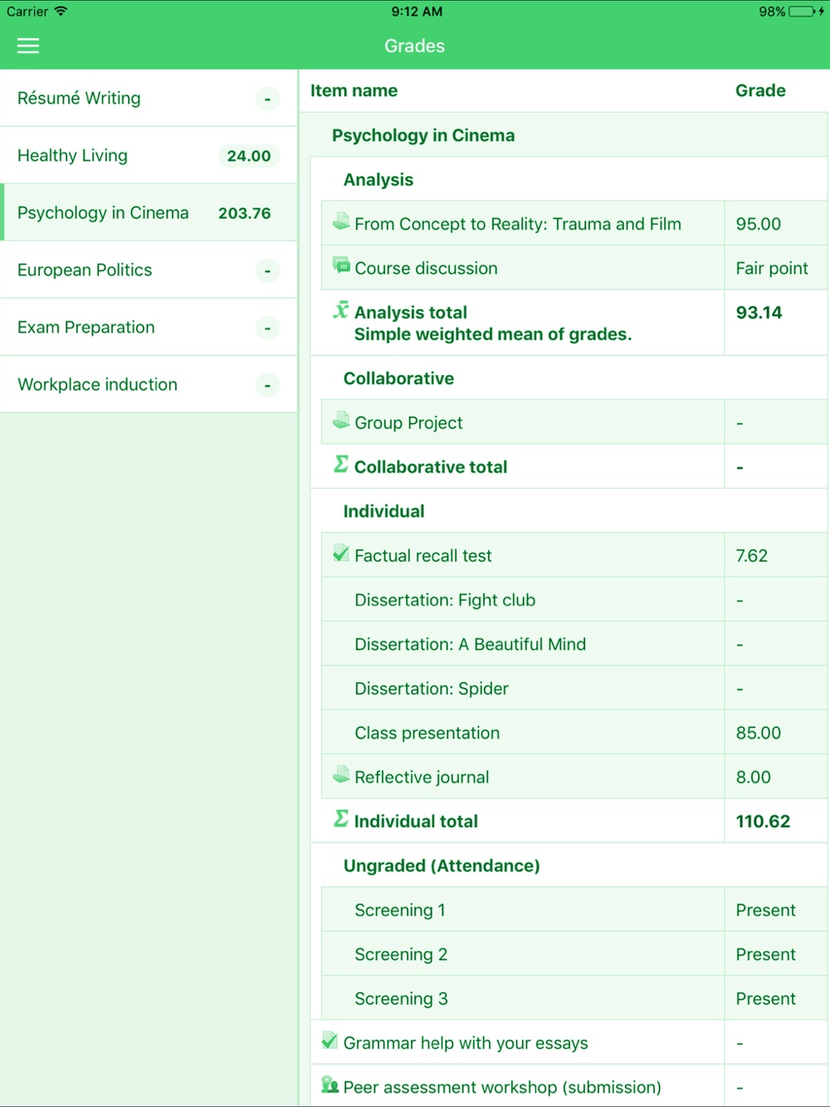Select the Psychology in Cinema course
830x1107 pixels.
click(x=149, y=212)
